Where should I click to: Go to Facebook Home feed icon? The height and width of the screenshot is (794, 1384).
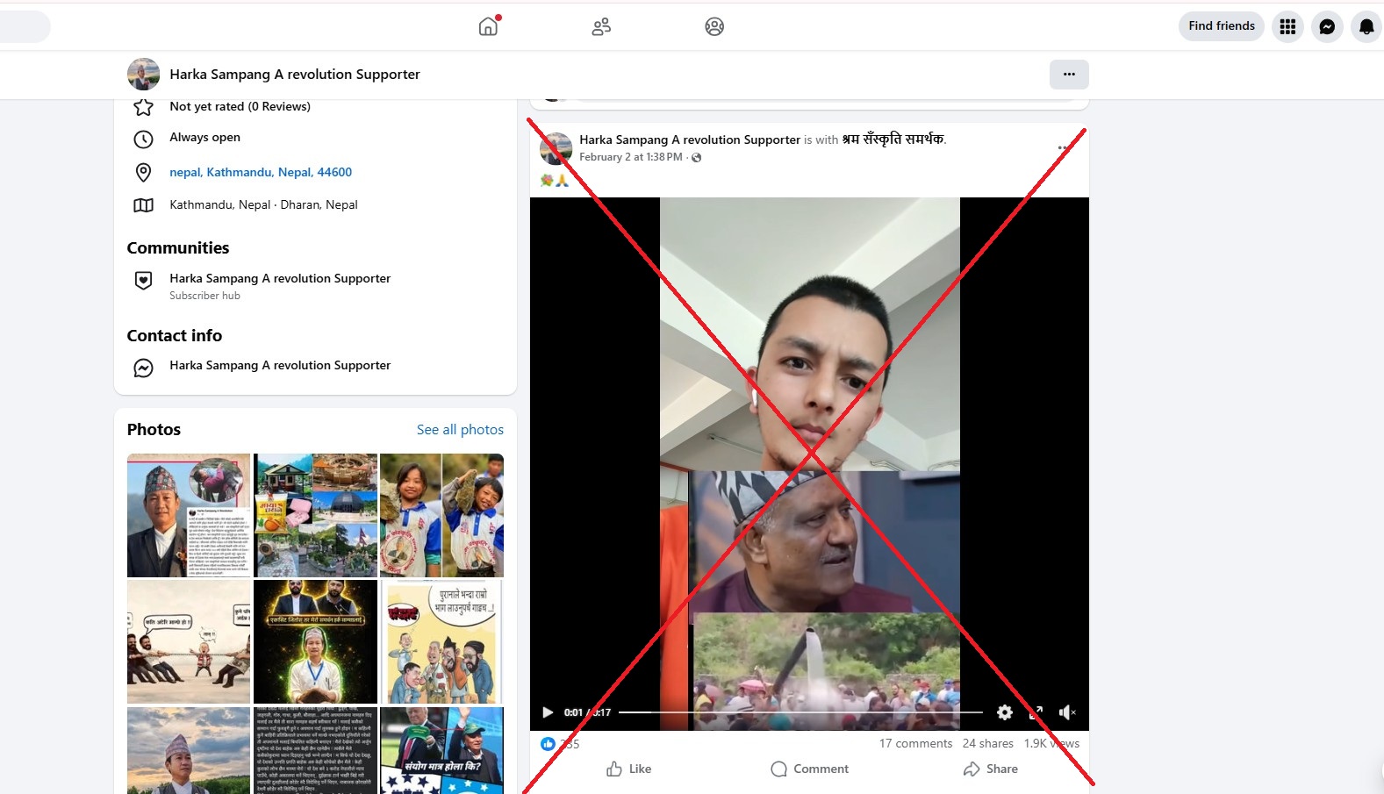pos(488,26)
